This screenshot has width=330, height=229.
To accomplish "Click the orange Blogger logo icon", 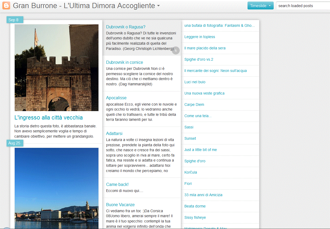I will (x=6, y=6).
